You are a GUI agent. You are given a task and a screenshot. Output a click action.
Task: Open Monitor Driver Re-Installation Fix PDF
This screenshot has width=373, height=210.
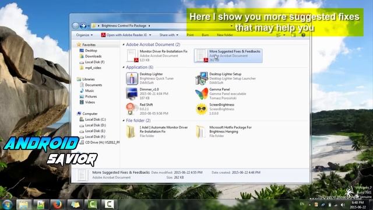[x=157, y=55]
